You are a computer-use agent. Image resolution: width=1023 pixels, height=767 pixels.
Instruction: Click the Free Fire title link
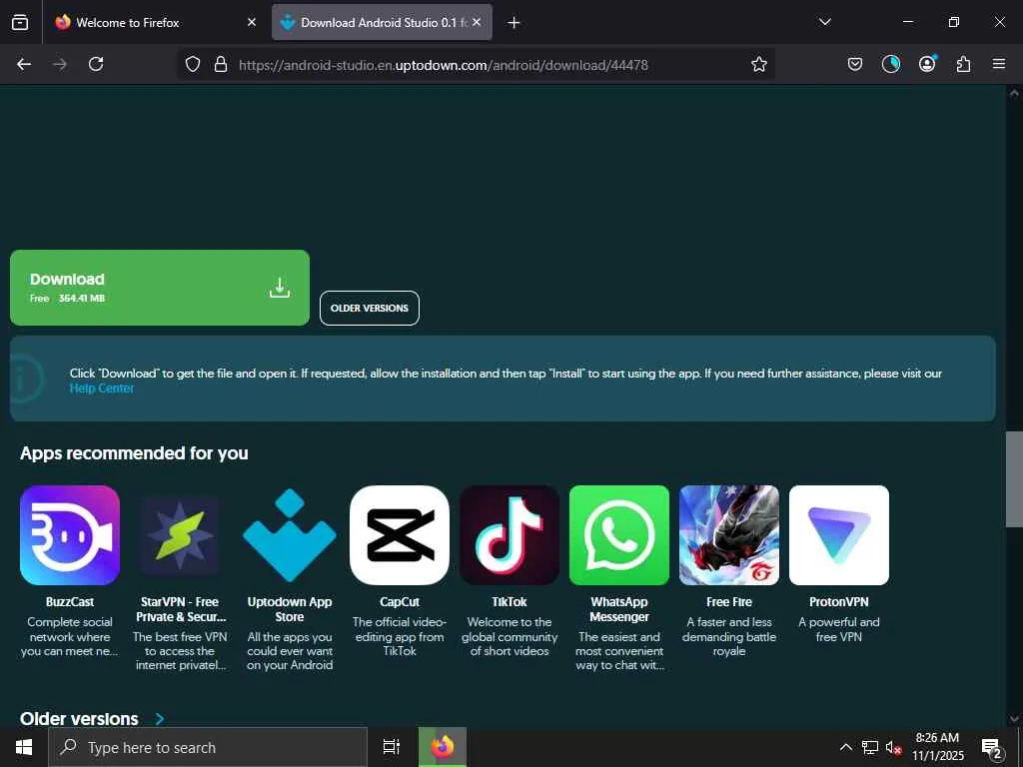728,602
